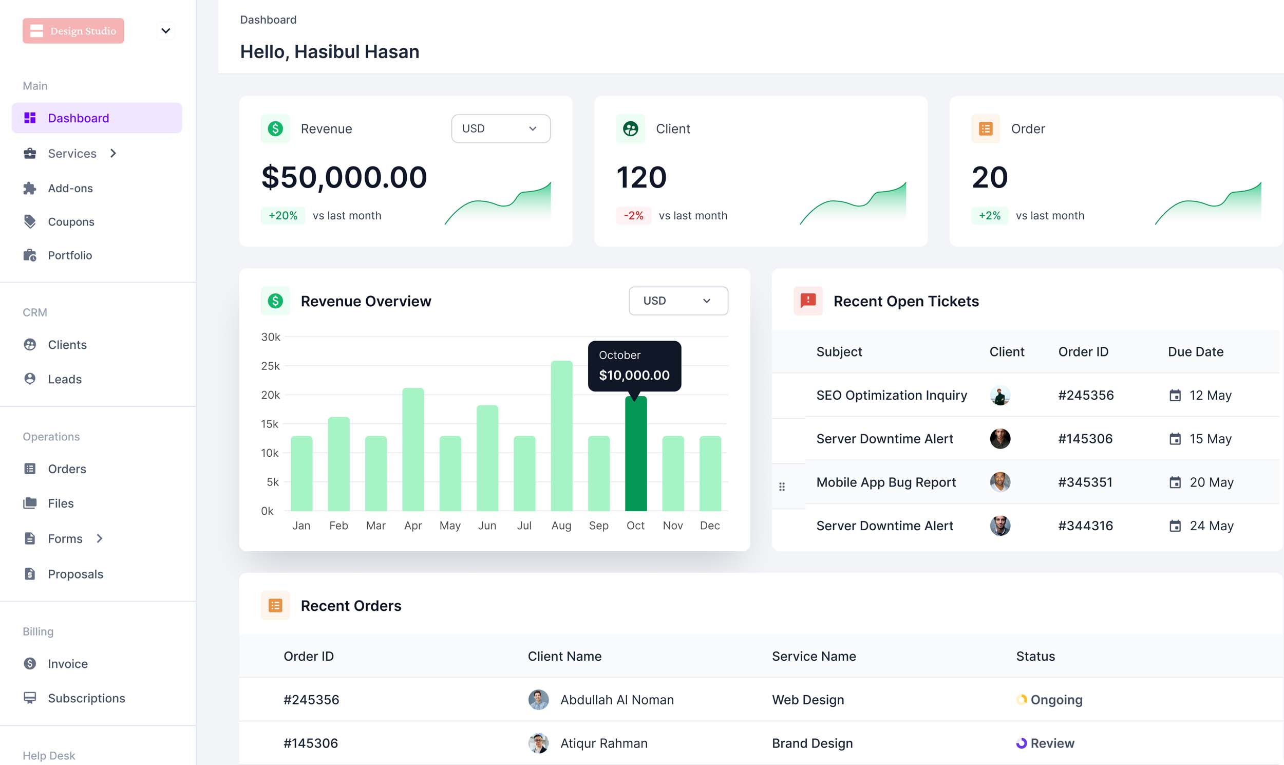Viewport: 1284px width, 765px height.
Task: Click calendar icon next to 12 May
Action: point(1175,396)
